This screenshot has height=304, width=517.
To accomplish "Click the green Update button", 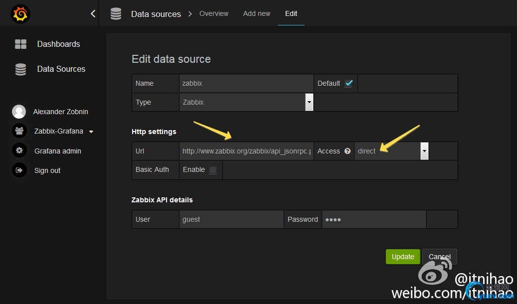I will tap(403, 257).
